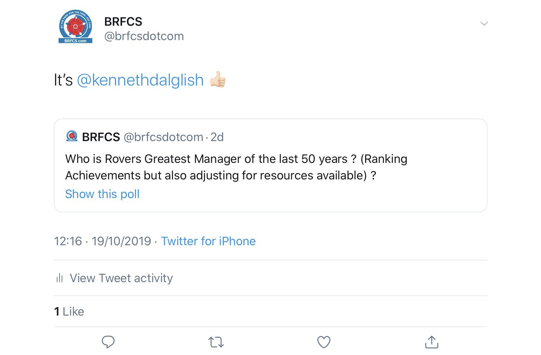
Task: Open the quoted tweet question text
Action: point(236,167)
